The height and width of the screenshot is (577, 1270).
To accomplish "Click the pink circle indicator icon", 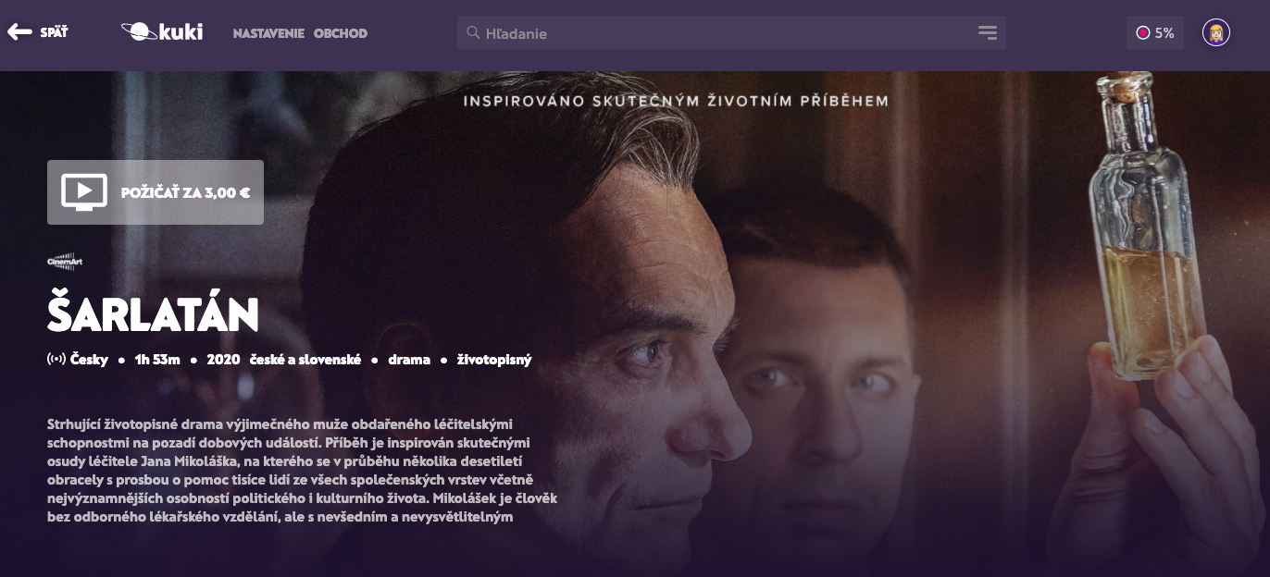I will coord(1143,32).
